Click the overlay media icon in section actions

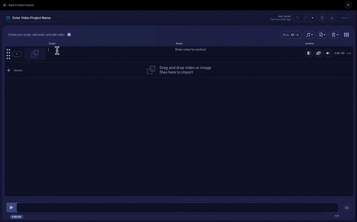pyautogui.click(x=318, y=53)
